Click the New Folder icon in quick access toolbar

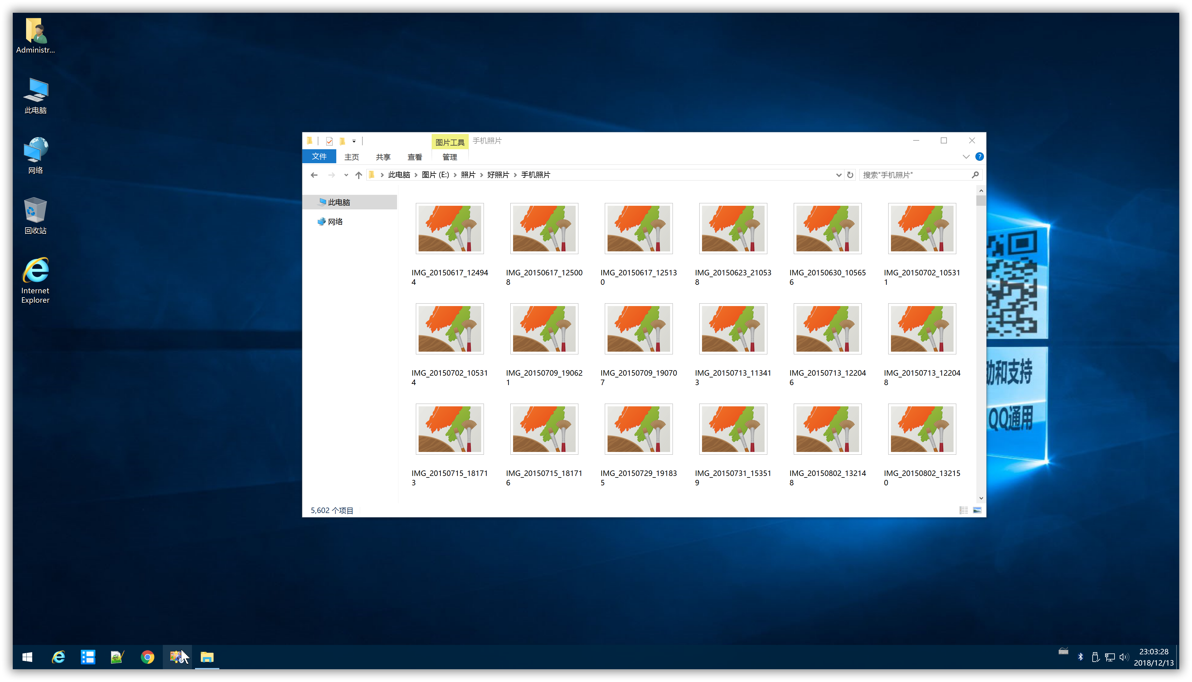coord(342,141)
